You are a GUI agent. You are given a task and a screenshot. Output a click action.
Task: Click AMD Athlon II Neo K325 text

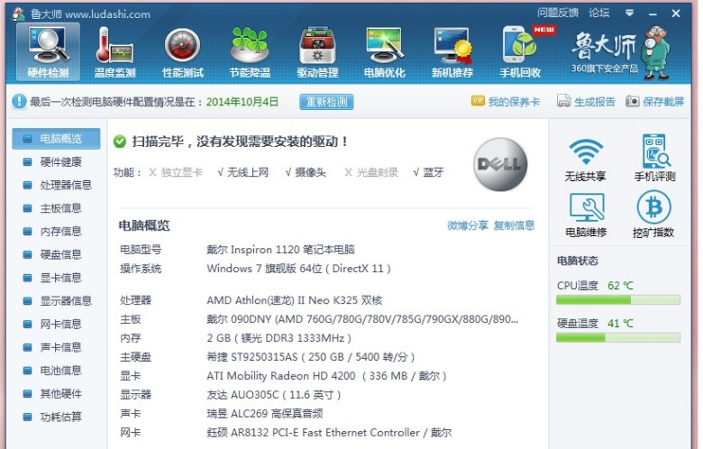click(x=295, y=300)
